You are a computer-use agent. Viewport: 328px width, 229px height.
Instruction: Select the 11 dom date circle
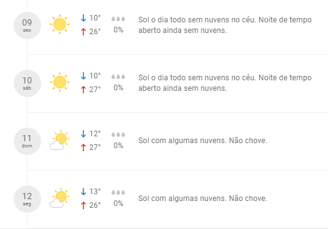[x=27, y=141]
